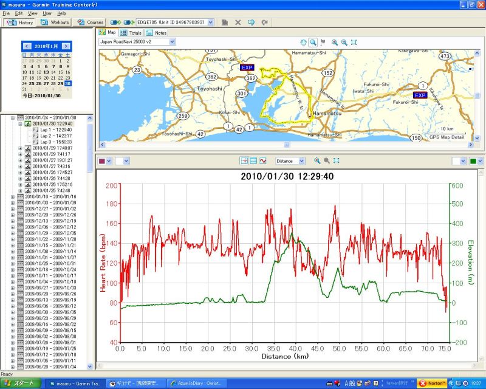Switch to the Notes tab

tap(157, 33)
